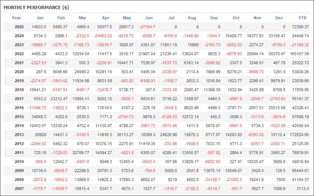
Task: Select the 2009 year row label
Action: point(19,171)
